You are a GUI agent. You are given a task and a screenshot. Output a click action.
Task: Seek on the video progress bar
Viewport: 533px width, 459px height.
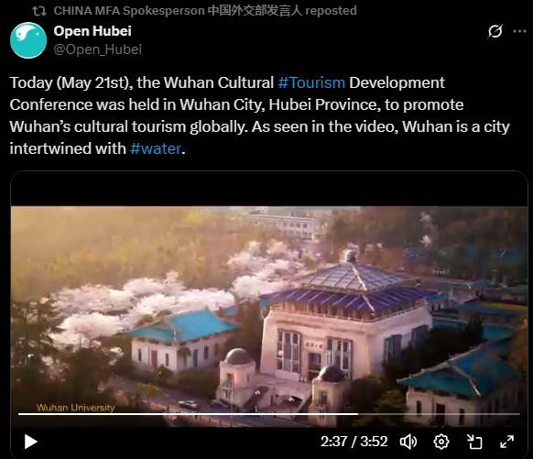coord(269,414)
